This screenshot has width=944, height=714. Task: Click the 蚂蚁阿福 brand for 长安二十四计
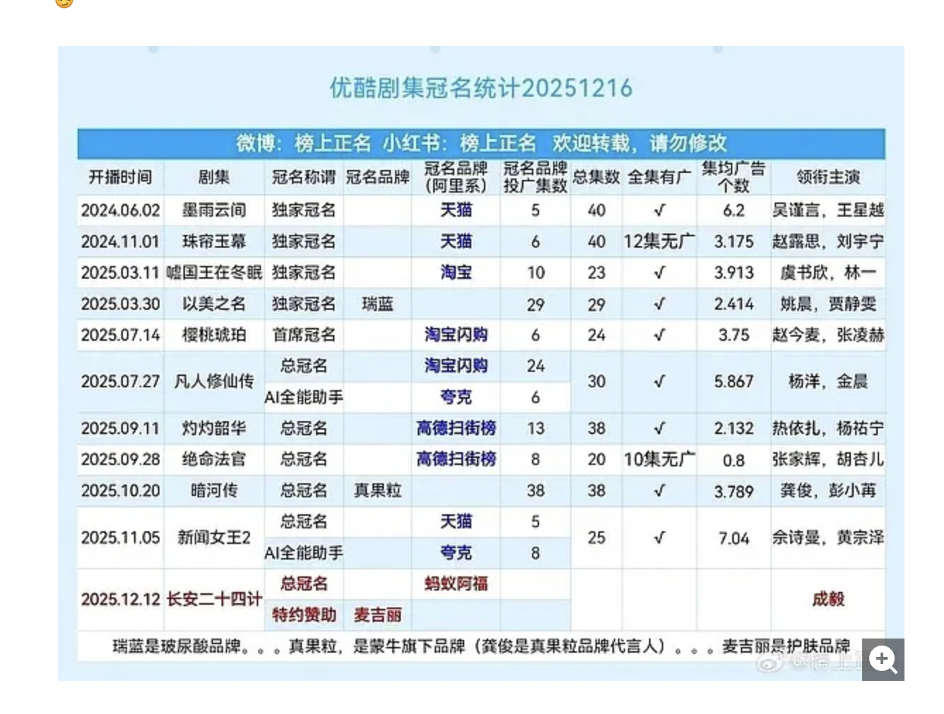[x=456, y=583]
